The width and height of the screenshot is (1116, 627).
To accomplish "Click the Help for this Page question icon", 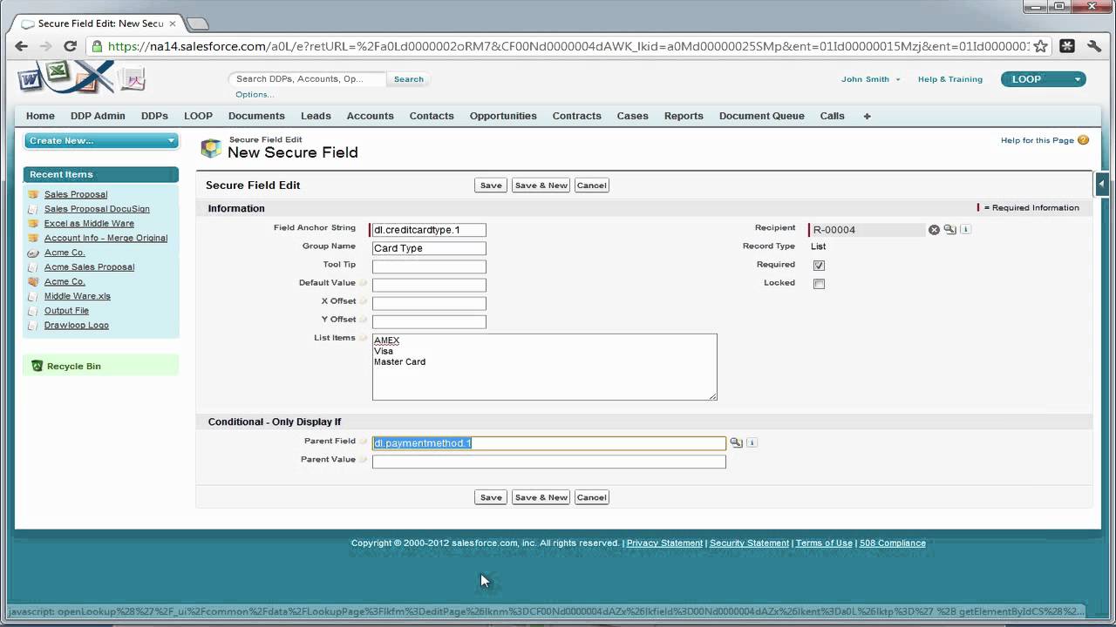I will (x=1083, y=140).
